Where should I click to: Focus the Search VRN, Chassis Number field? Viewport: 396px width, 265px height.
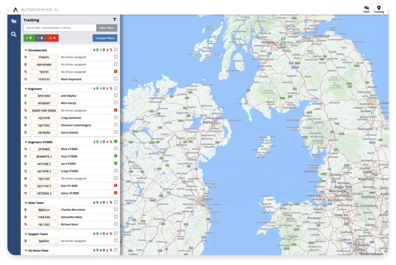tap(60, 28)
